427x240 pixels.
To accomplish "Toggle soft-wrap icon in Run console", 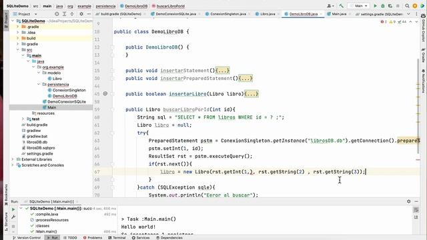I will click(x=416, y=210).
